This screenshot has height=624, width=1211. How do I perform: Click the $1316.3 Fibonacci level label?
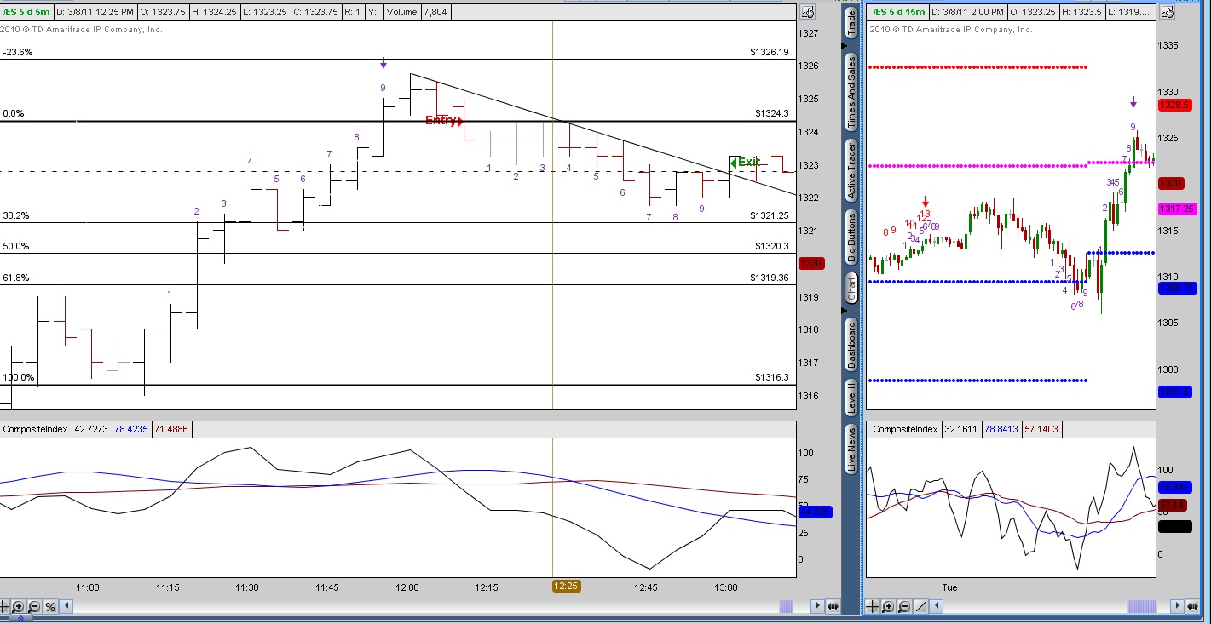(x=772, y=377)
